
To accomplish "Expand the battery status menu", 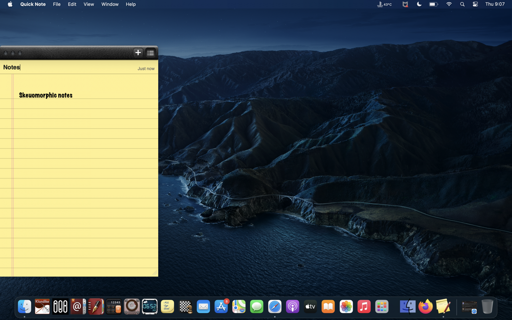I will [433, 4].
